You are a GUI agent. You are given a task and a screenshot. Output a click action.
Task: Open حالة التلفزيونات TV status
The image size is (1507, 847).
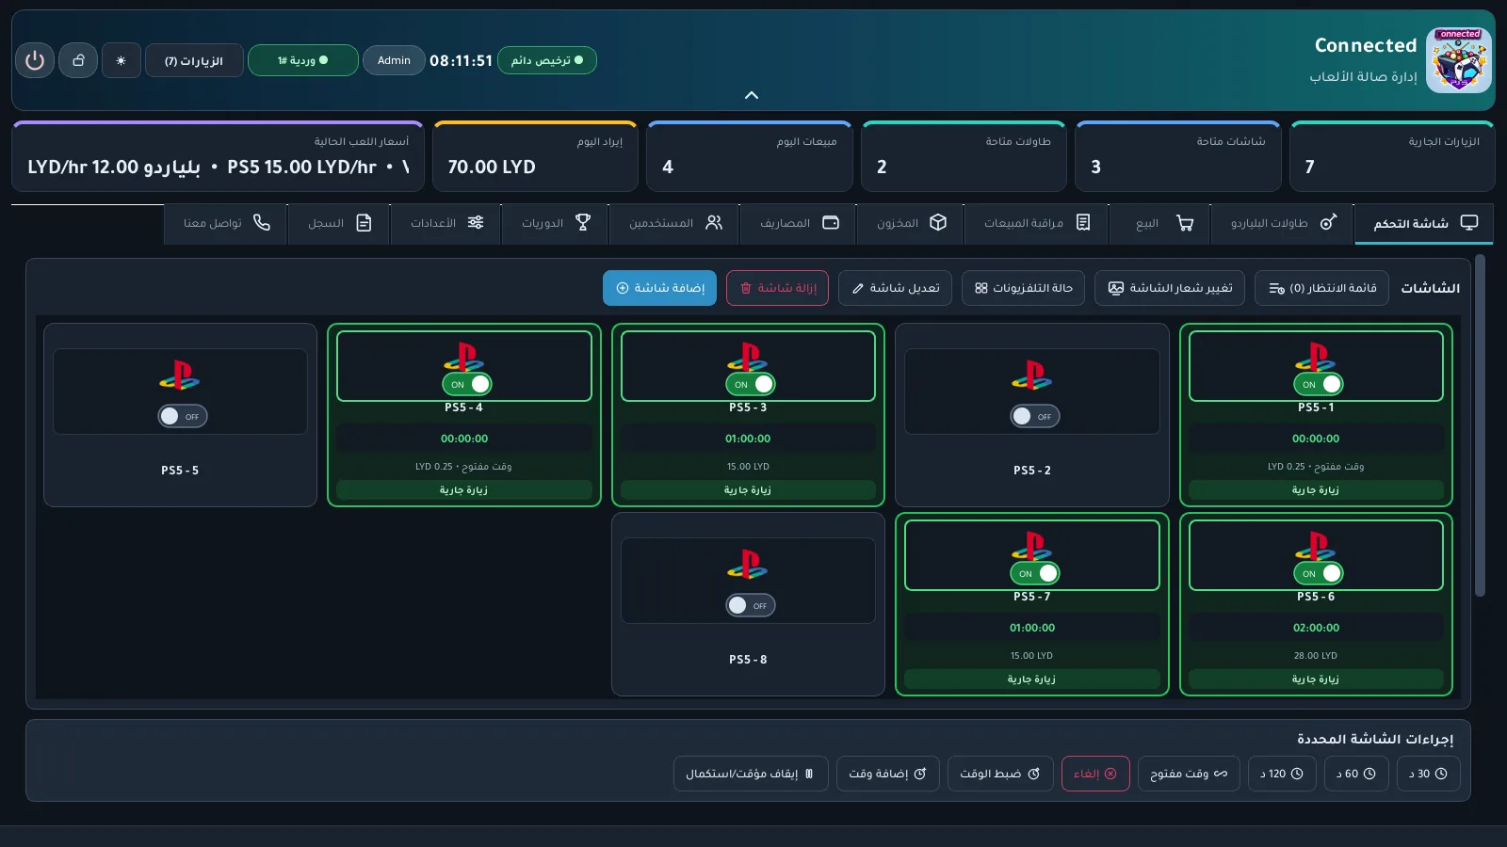point(1023,288)
